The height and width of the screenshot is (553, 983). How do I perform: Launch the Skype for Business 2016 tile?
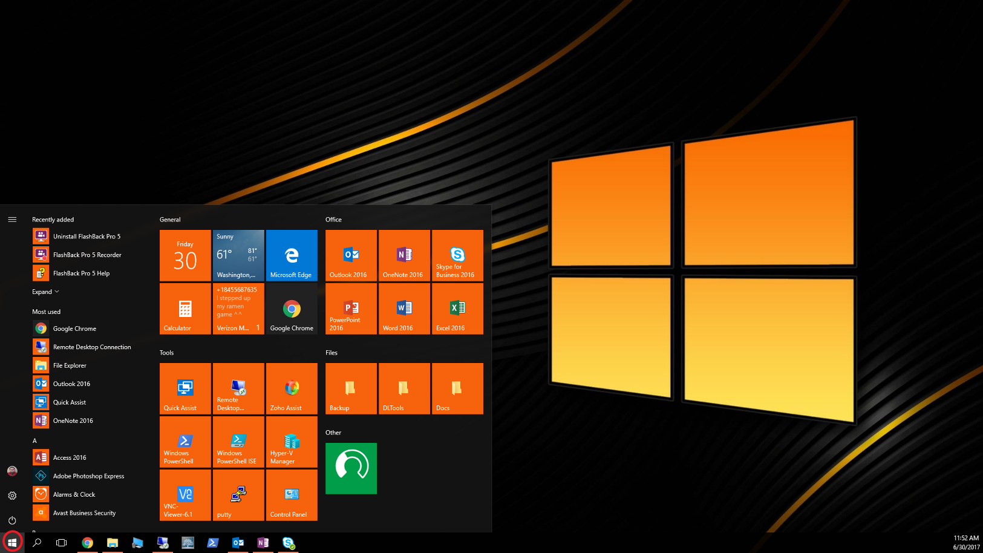[x=457, y=255]
